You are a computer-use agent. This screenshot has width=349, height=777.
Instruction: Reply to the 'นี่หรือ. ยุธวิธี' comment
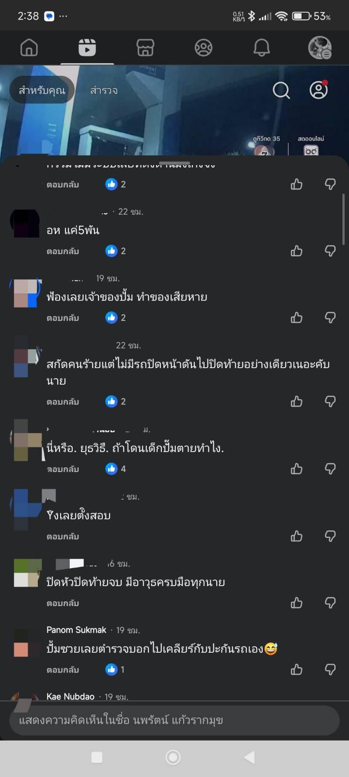pos(63,469)
